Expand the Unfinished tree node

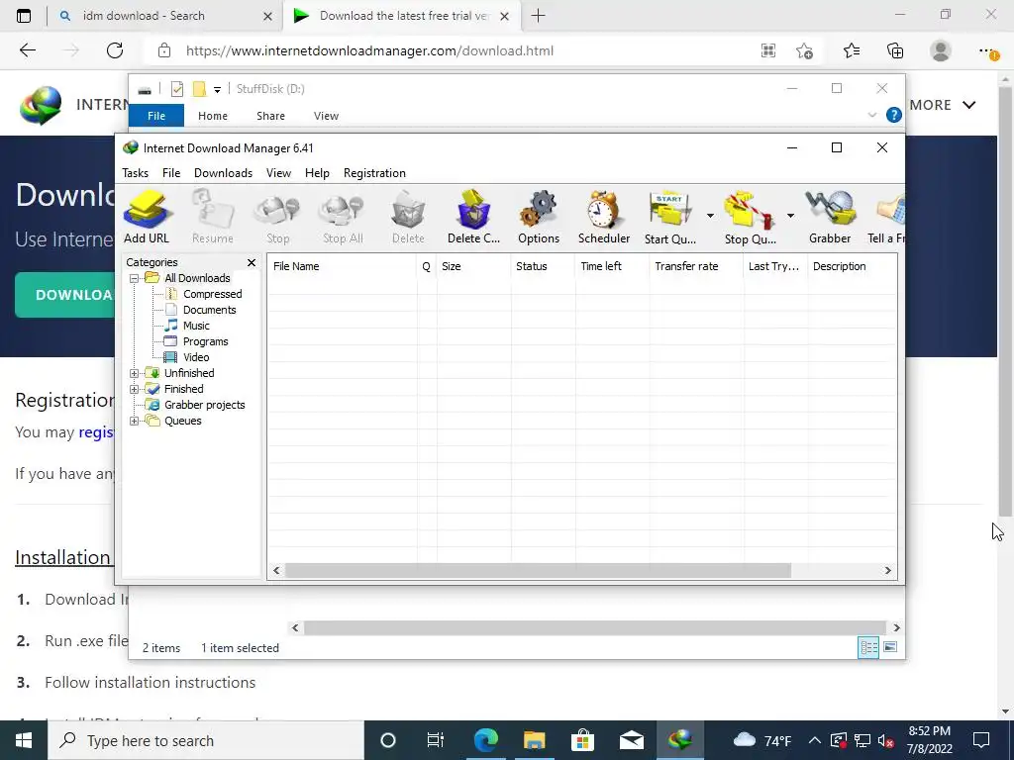click(x=134, y=373)
